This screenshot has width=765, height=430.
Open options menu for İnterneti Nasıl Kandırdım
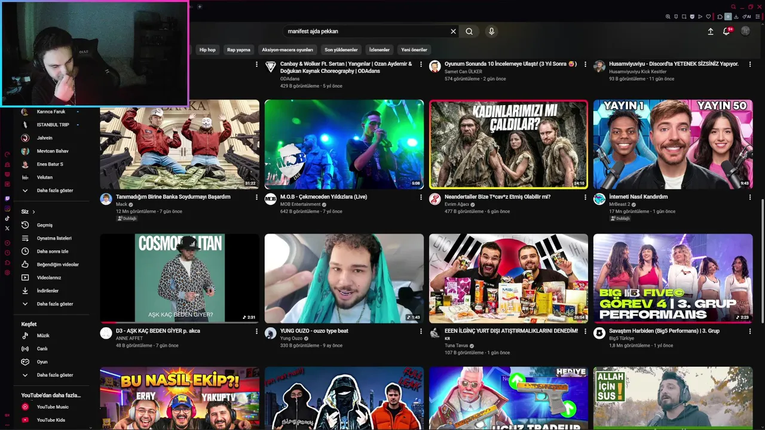[x=750, y=198]
